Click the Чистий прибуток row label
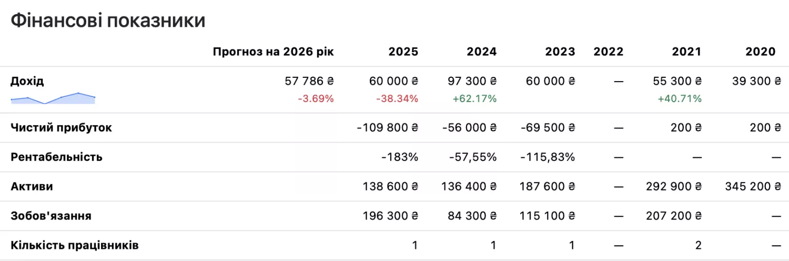The image size is (789, 261). tap(61, 128)
